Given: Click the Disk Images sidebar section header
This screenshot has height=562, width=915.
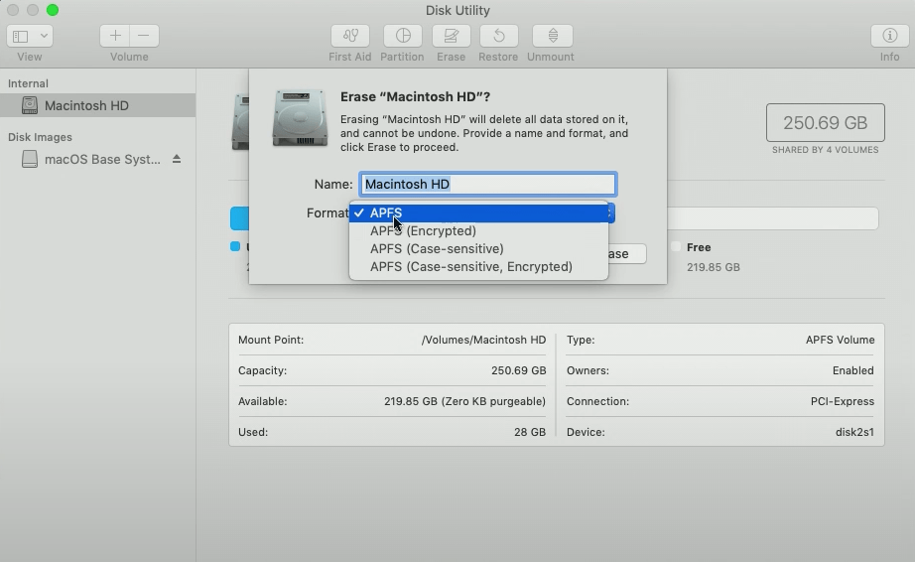Looking at the screenshot, I should (41, 137).
